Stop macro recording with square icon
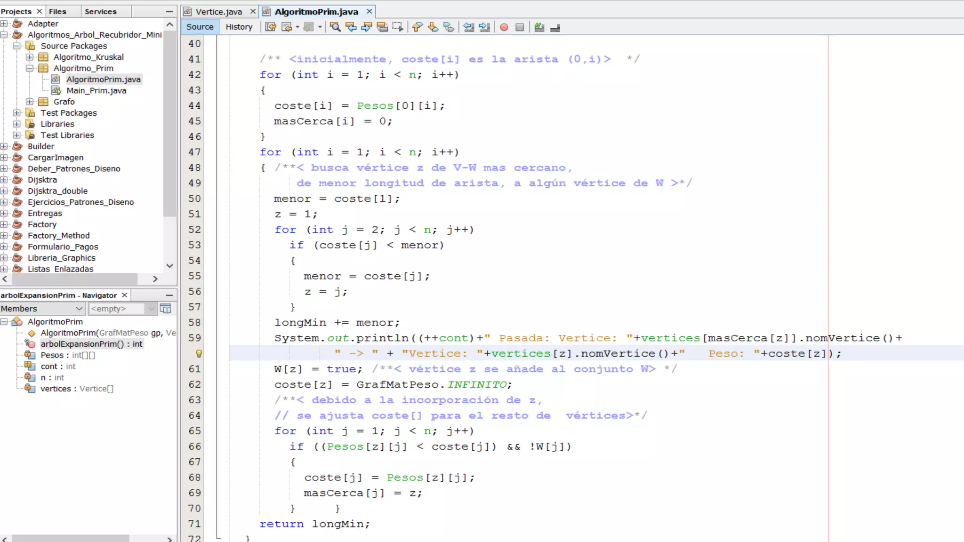 [x=520, y=27]
